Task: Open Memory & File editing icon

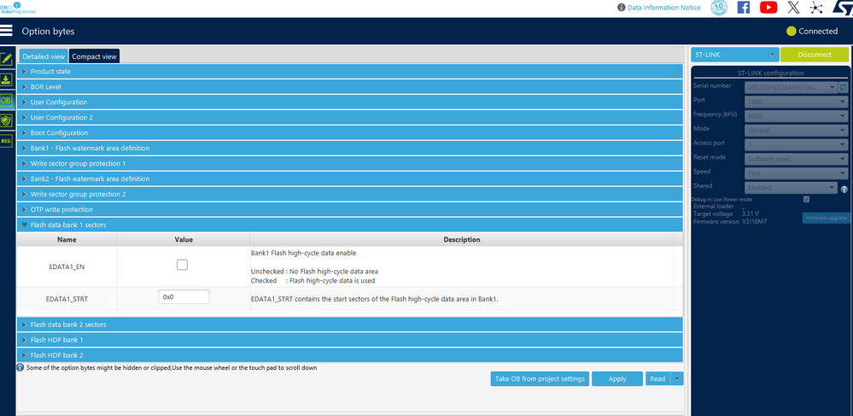Action: point(6,59)
